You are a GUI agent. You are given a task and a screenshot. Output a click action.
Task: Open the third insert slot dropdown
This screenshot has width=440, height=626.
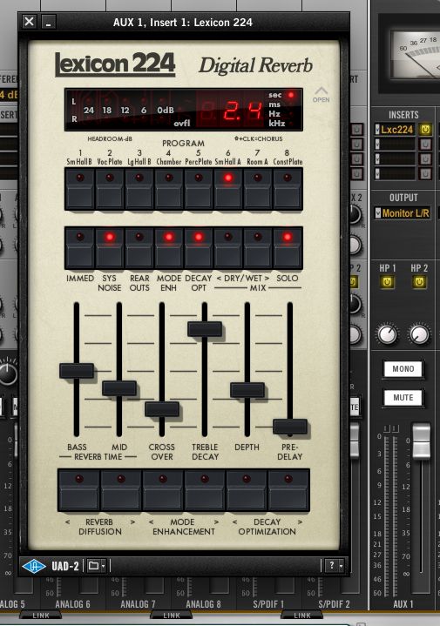(377, 158)
